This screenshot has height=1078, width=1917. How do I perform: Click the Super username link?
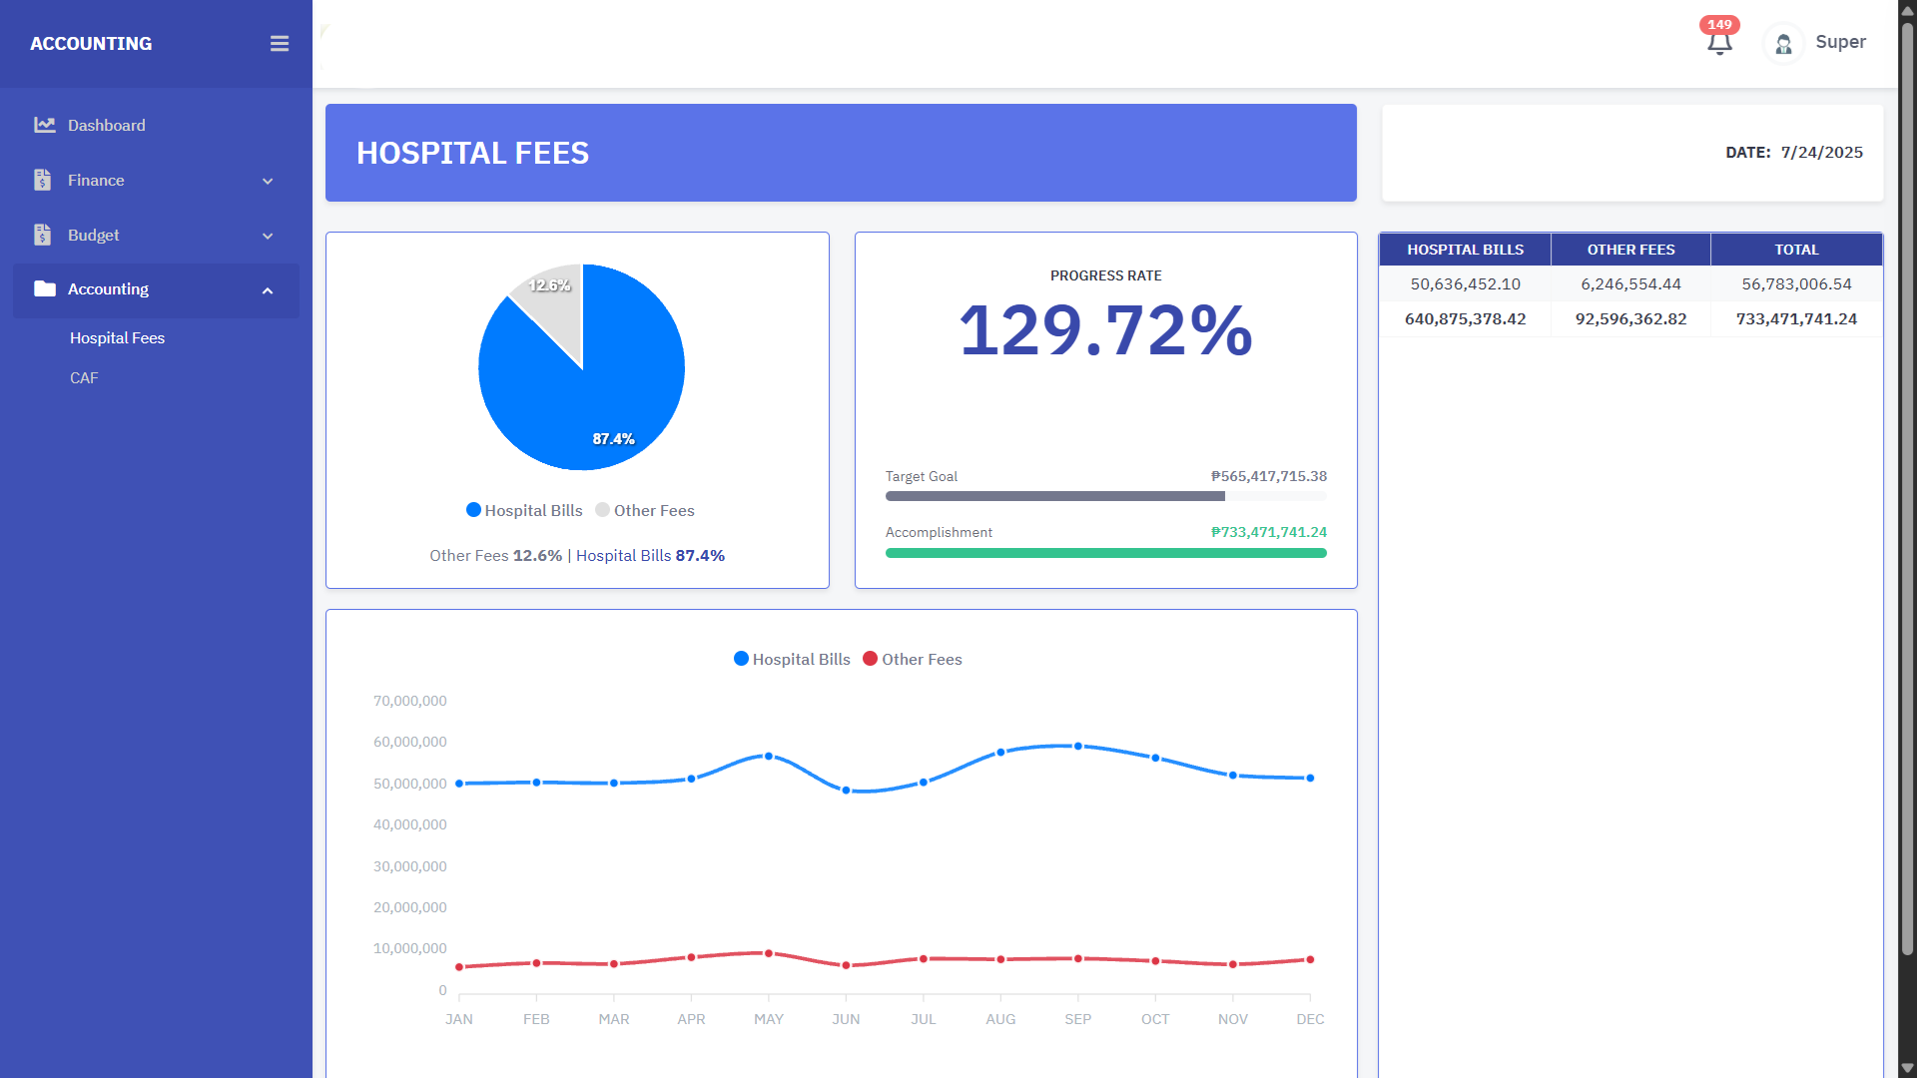[1840, 42]
